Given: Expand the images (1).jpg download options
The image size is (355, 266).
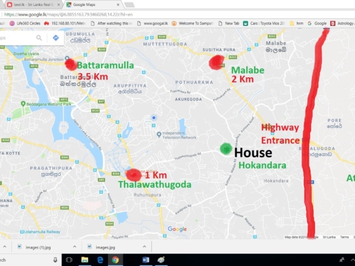Looking at the screenshot, I should [x=75, y=247].
